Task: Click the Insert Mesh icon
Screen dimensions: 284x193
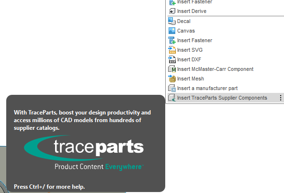Action: pyautogui.click(x=172, y=79)
